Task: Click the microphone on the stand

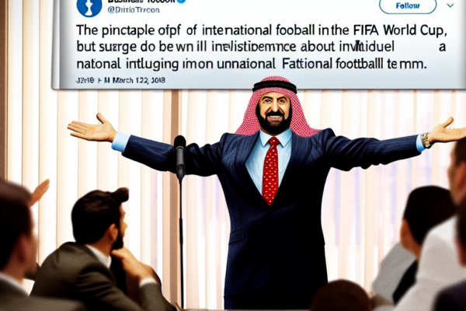Action: 180,157
